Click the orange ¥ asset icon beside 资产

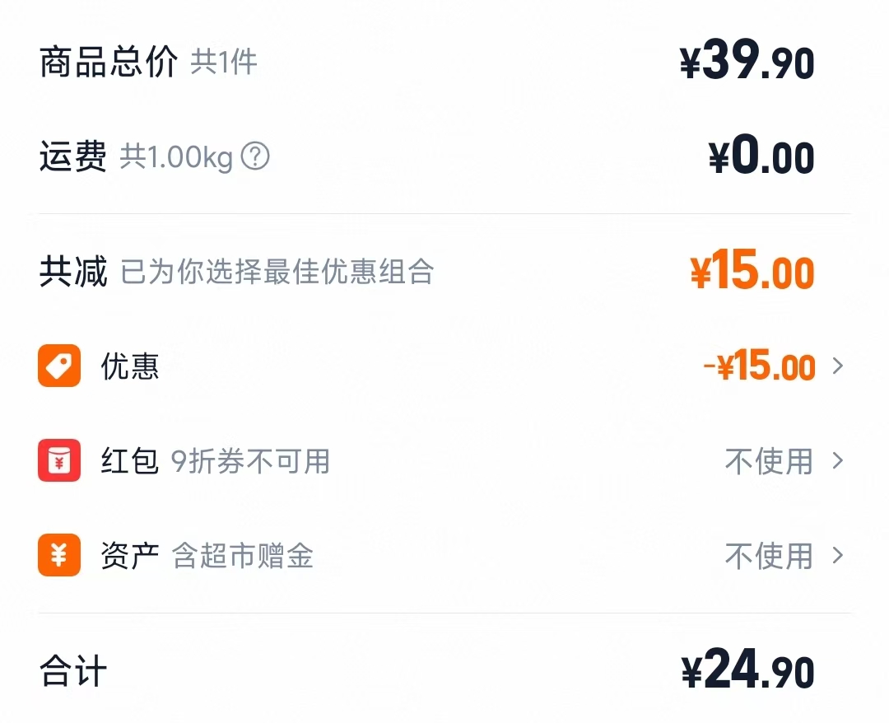coord(58,556)
